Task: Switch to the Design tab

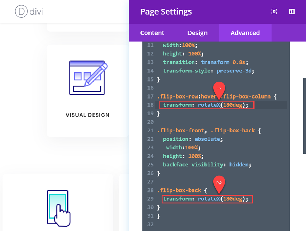Action: [197, 33]
